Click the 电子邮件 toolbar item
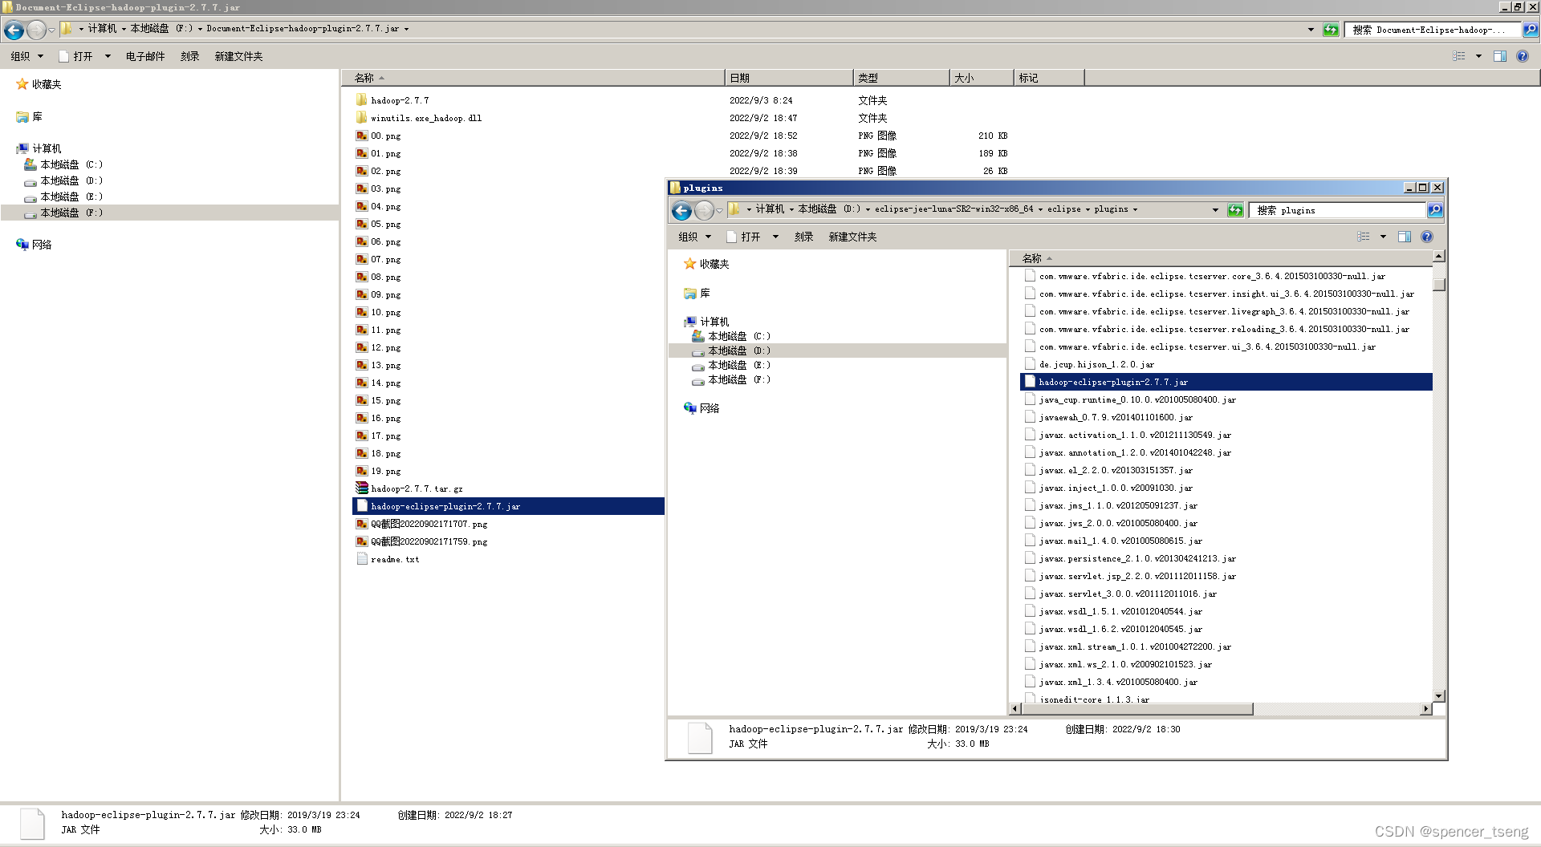 coord(144,56)
